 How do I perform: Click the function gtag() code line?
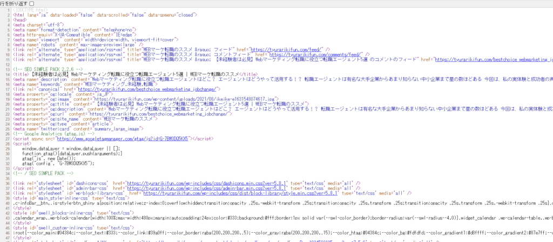click(x=72, y=154)
